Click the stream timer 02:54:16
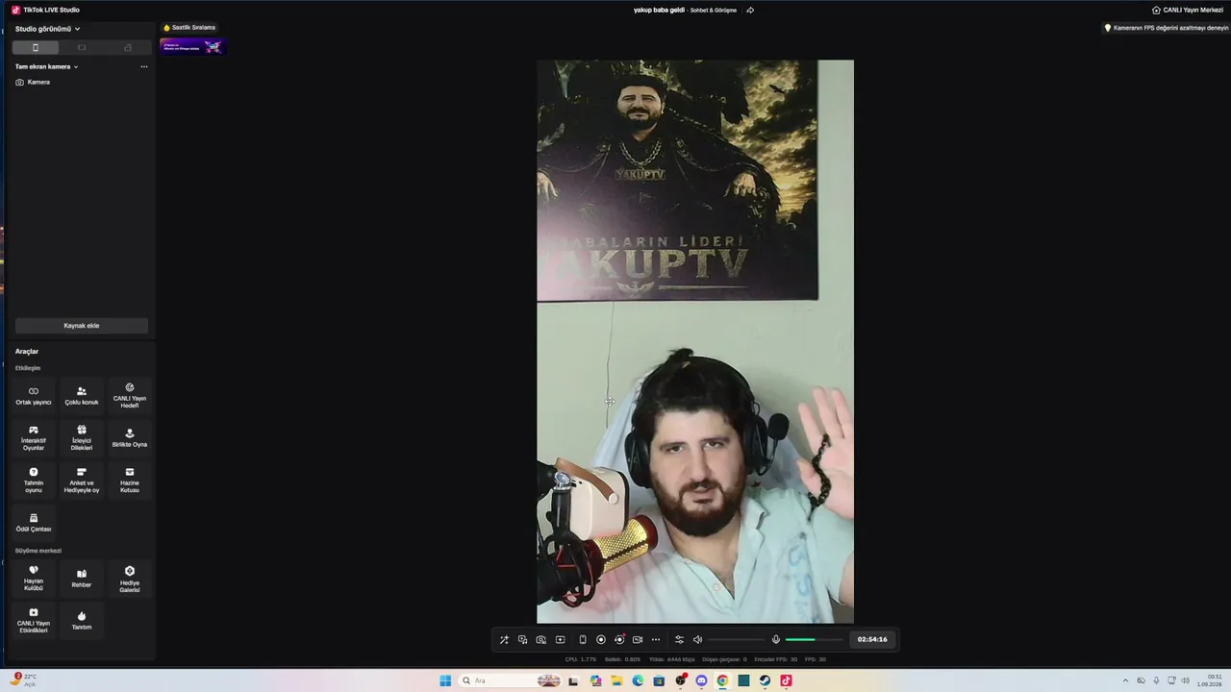This screenshot has width=1231, height=692. (872, 639)
